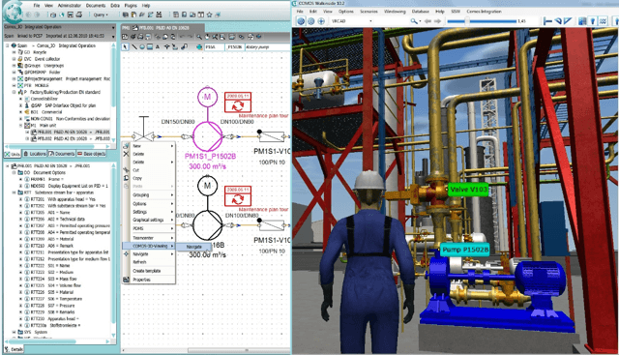This screenshot has width=619, height=355.
Task: Collapse the Comos_IO Spain tree root node
Action: click(8, 45)
